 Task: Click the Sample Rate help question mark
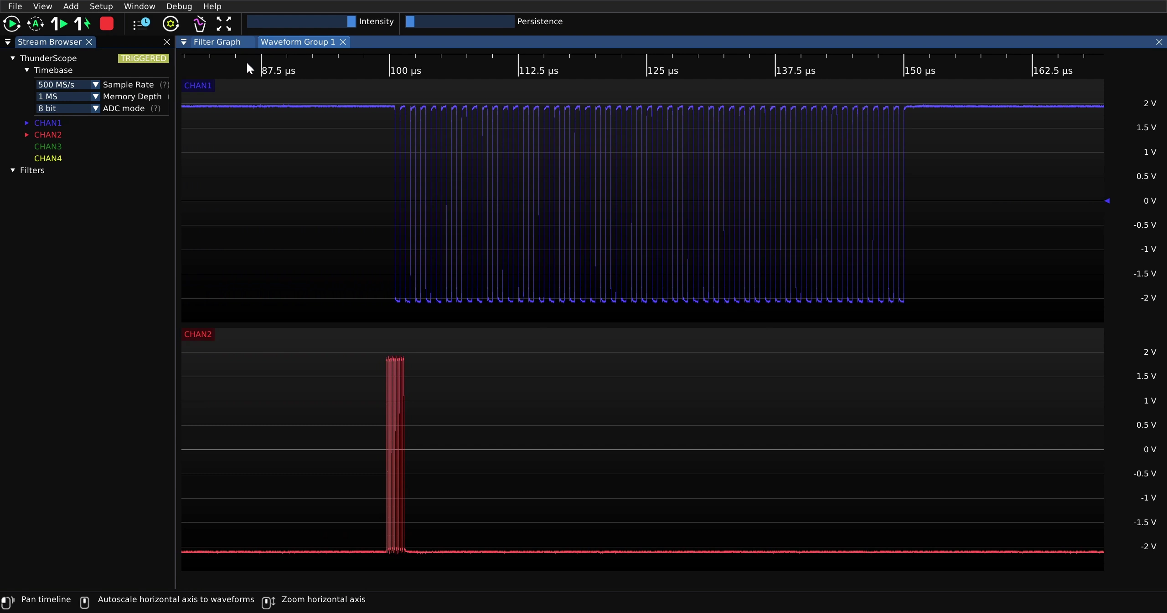click(164, 85)
